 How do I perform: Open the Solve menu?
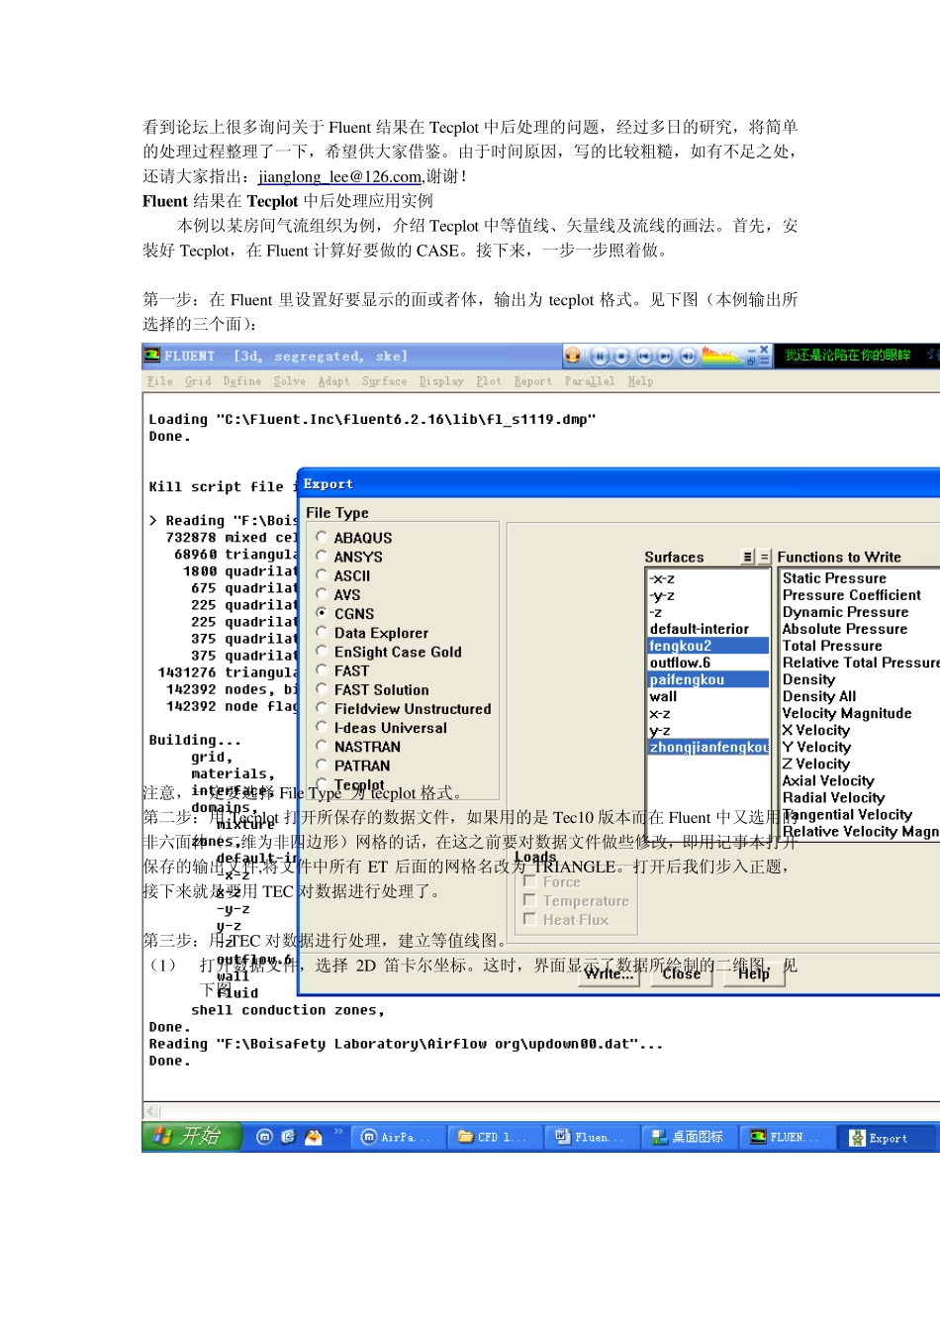click(x=290, y=381)
